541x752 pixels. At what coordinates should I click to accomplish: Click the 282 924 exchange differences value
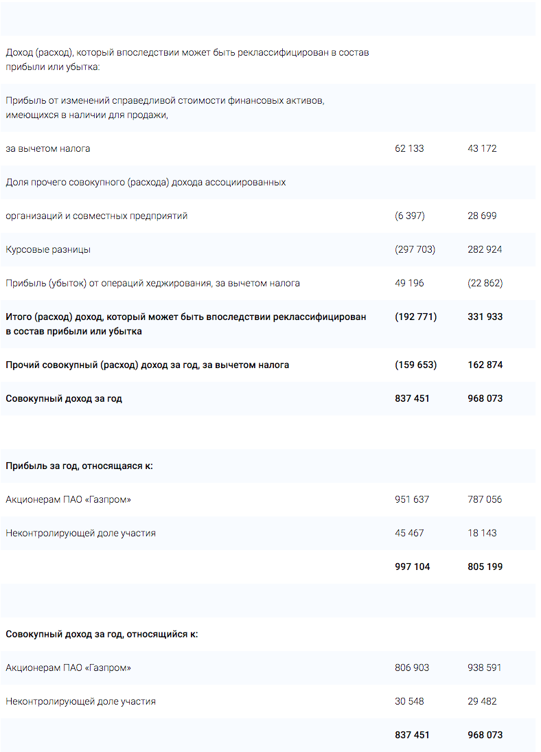(485, 249)
